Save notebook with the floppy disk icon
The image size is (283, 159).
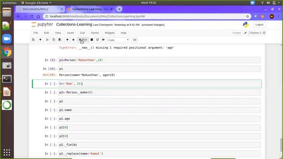pos(34,40)
